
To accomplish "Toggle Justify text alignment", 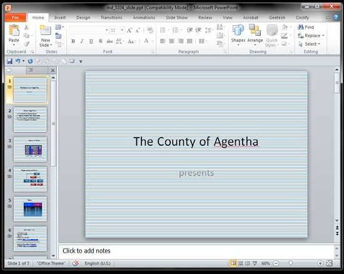I will click(x=190, y=41).
